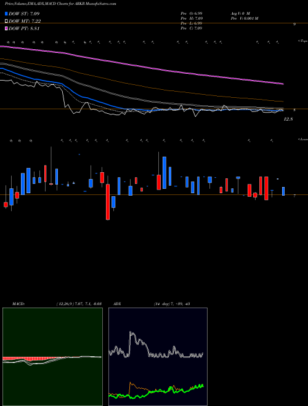Click the MACD panel title
This screenshot has height=406, width=308.
[18, 304]
